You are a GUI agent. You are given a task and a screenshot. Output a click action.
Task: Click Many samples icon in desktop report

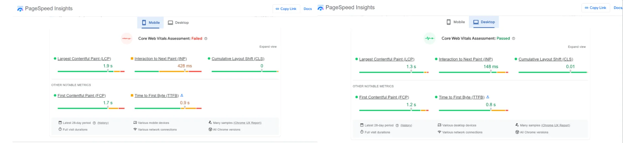click(517, 125)
